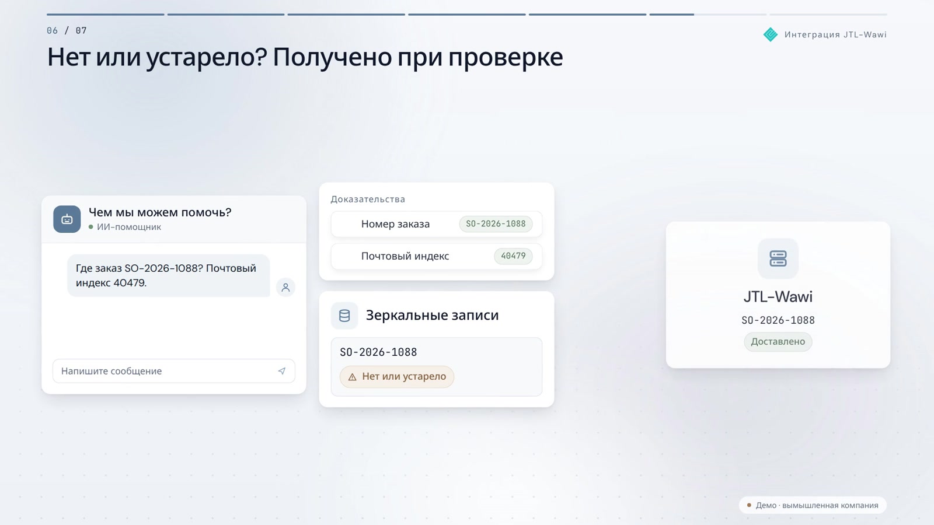Click the 'Чем мы можем помочь?' chat header
The image size is (934, 525).
[x=160, y=212]
